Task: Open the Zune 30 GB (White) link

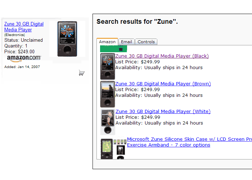Action: pyautogui.click(x=163, y=111)
